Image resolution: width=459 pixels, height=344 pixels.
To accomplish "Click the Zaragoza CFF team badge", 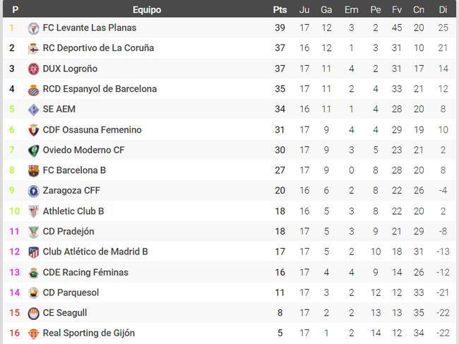I will coord(33,191).
